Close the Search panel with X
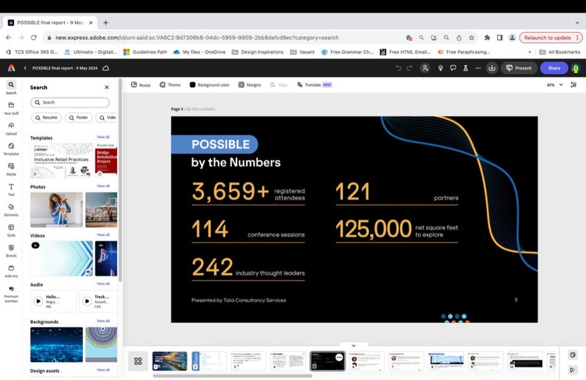Image resolution: width=586 pixels, height=380 pixels. (x=107, y=87)
